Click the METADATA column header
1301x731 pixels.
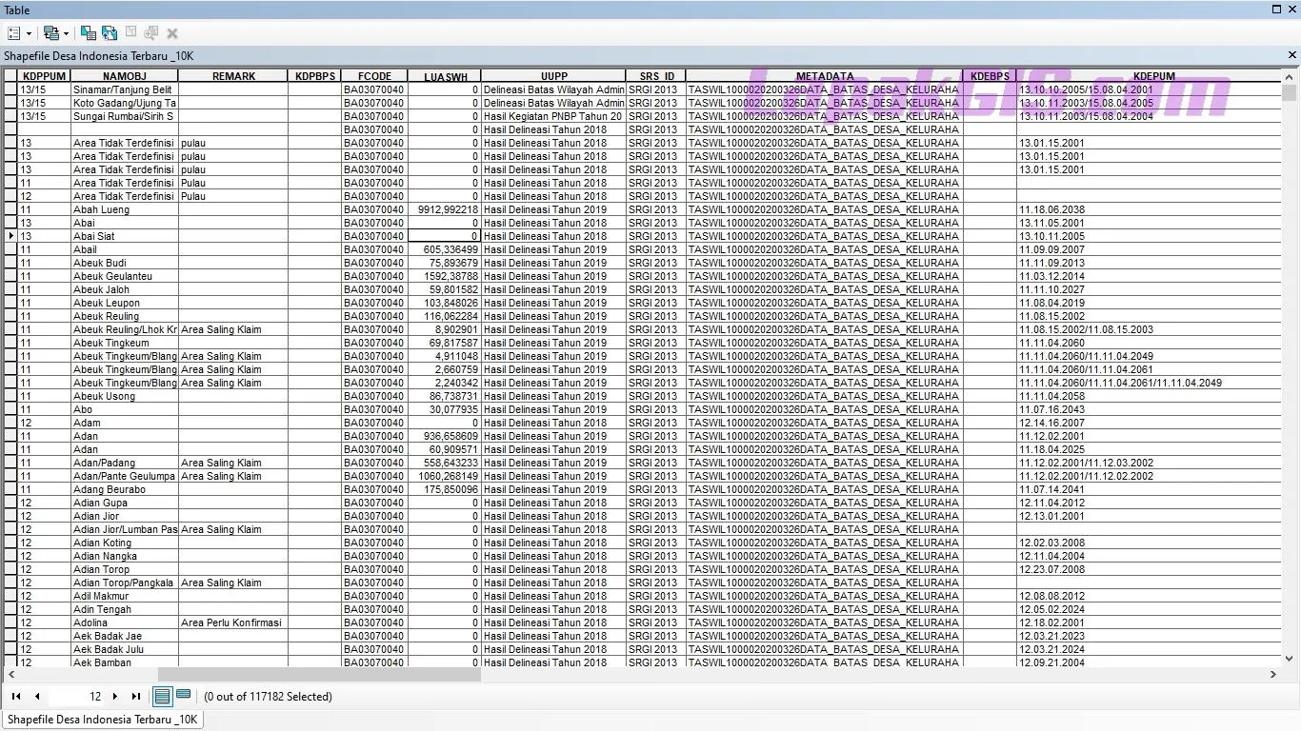(x=825, y=76)
